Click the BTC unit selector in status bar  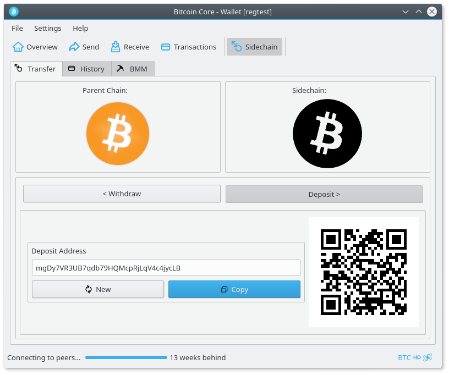tap(404, 357)
